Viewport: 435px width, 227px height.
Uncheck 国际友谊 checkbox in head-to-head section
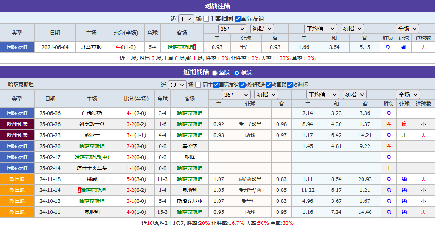(238, 19)
